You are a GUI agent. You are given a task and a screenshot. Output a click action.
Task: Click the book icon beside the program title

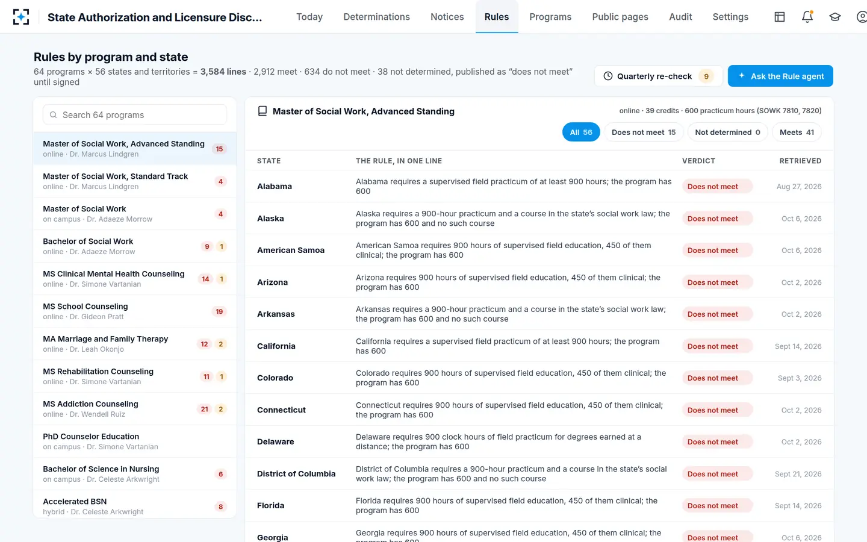coord(263,111)
